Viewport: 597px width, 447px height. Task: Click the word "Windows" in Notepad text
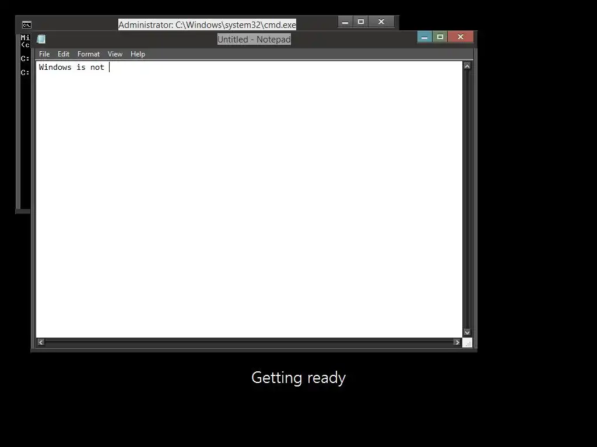[x=55, y=68]
